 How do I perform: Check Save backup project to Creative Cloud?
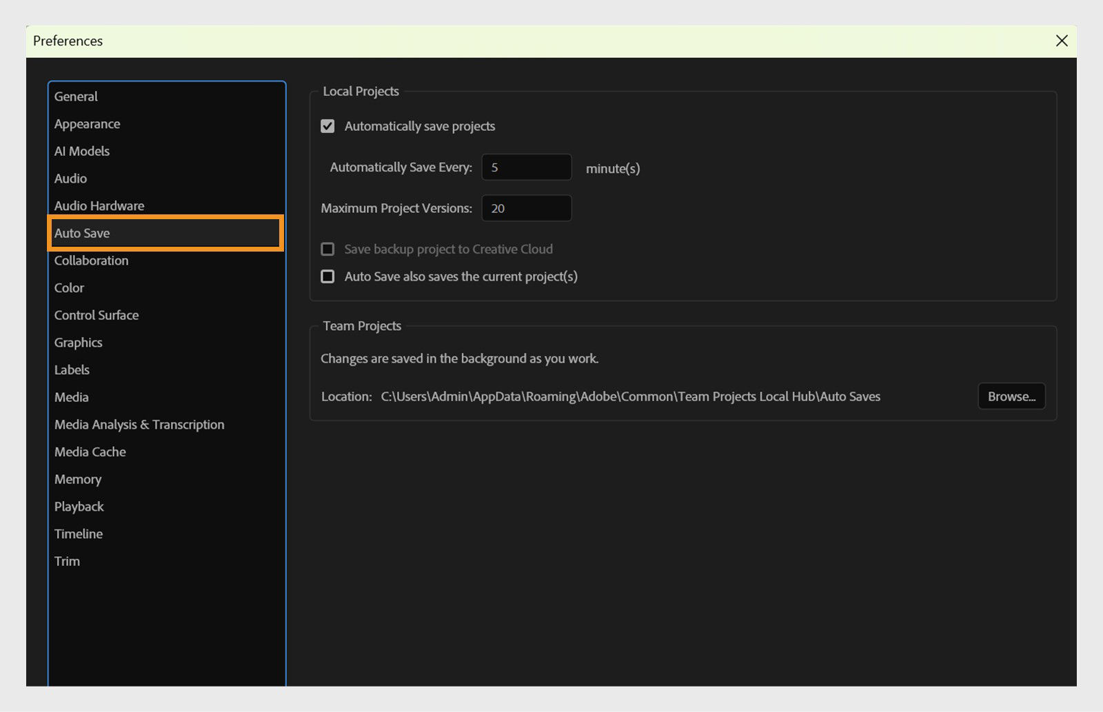(x=328, y=249)
